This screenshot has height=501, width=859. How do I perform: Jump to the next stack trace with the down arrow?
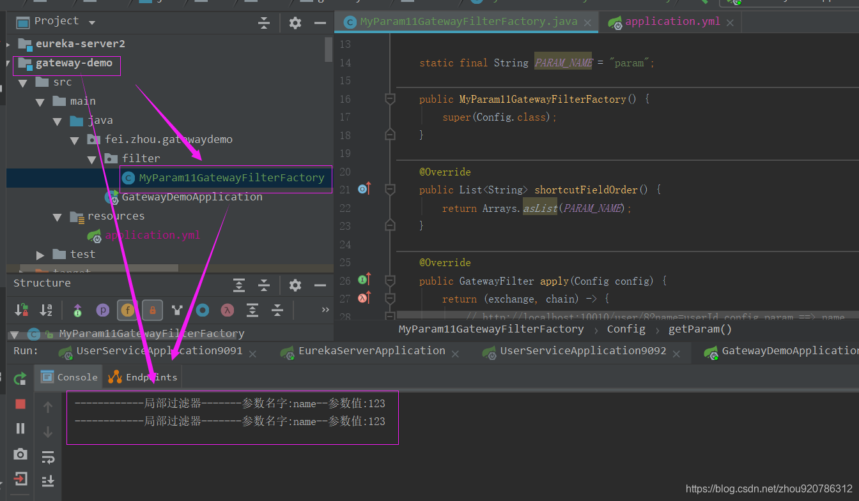click(48, 432)
